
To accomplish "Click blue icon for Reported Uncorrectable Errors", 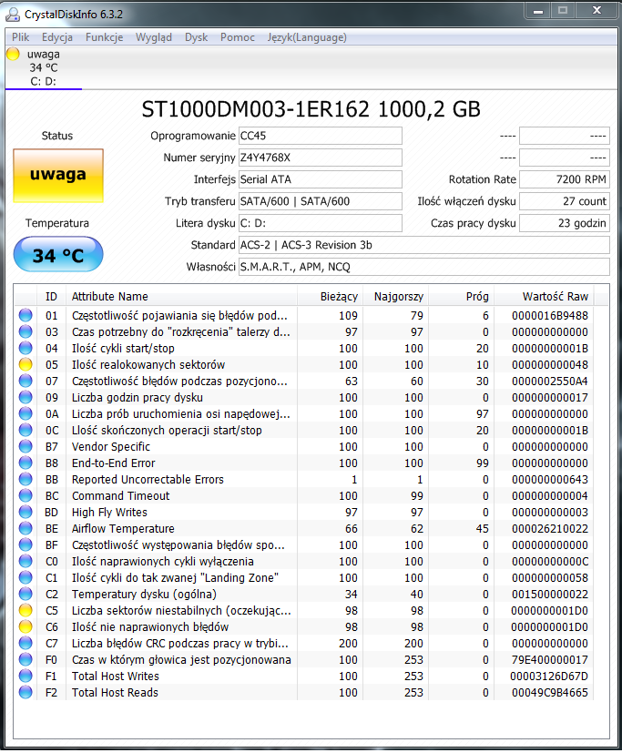I will 25,479.
